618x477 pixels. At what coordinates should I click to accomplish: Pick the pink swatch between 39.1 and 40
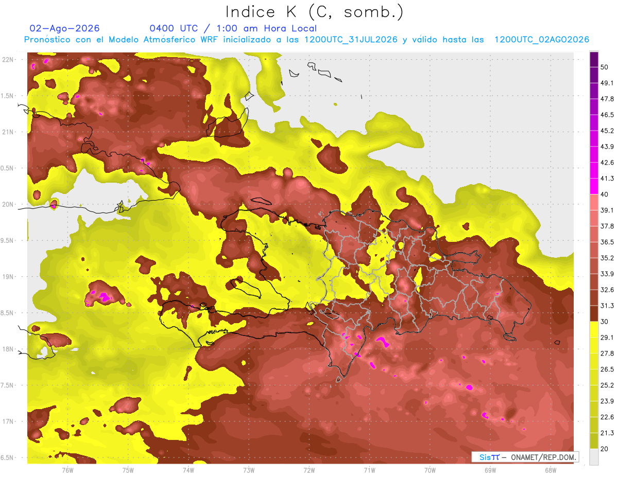(594, 202)
